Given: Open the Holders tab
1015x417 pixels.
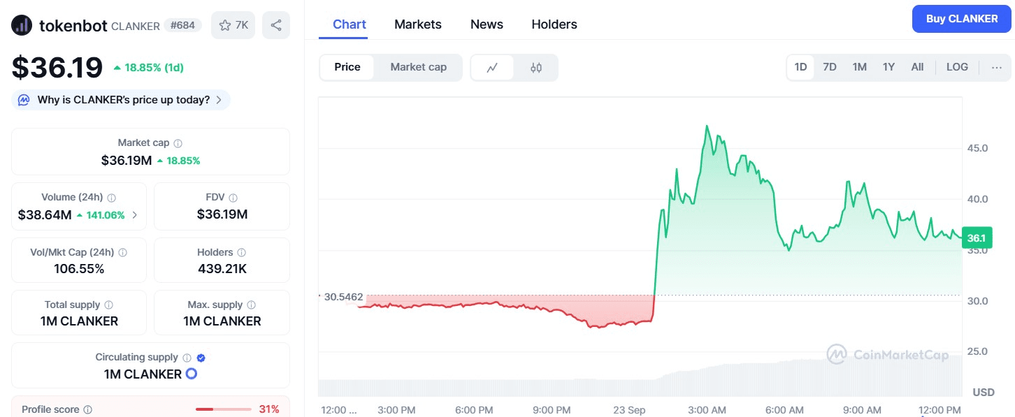Looking at the screenshot, I should (554, 24).
